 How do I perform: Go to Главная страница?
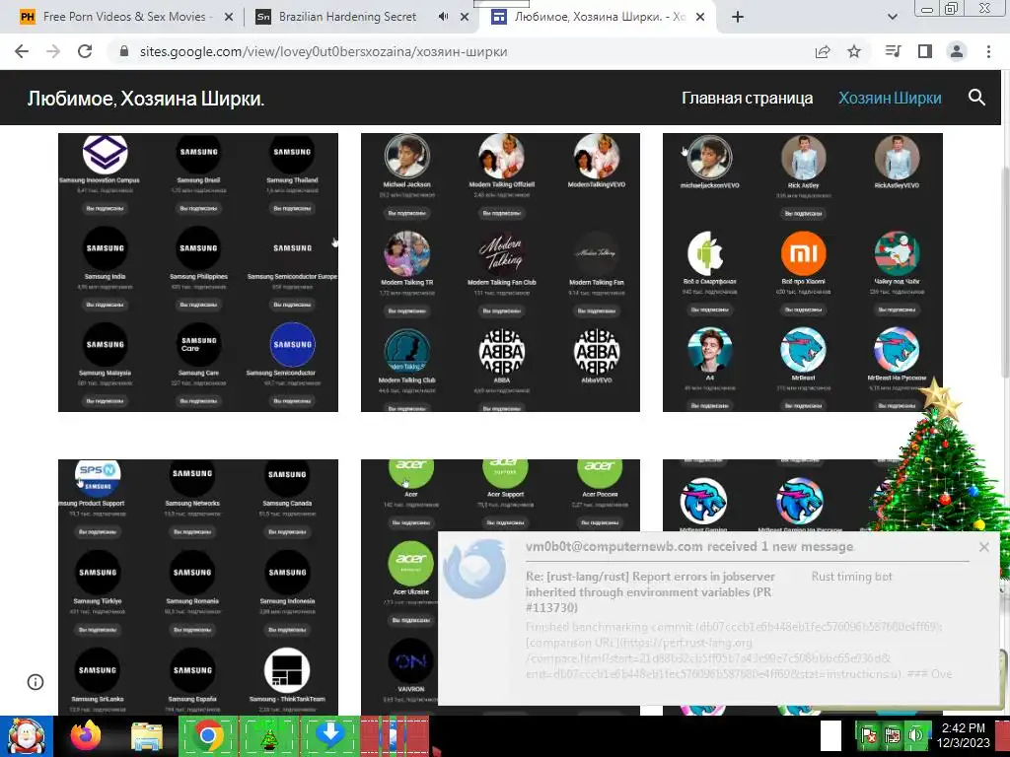(x=748, y=98)
